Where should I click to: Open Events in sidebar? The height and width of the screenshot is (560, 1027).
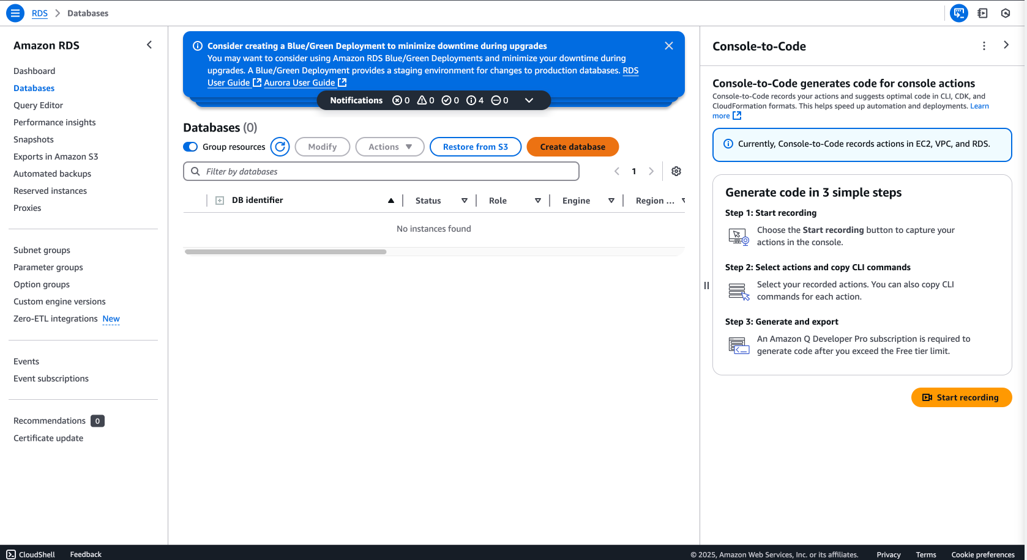tap(26, 361)
